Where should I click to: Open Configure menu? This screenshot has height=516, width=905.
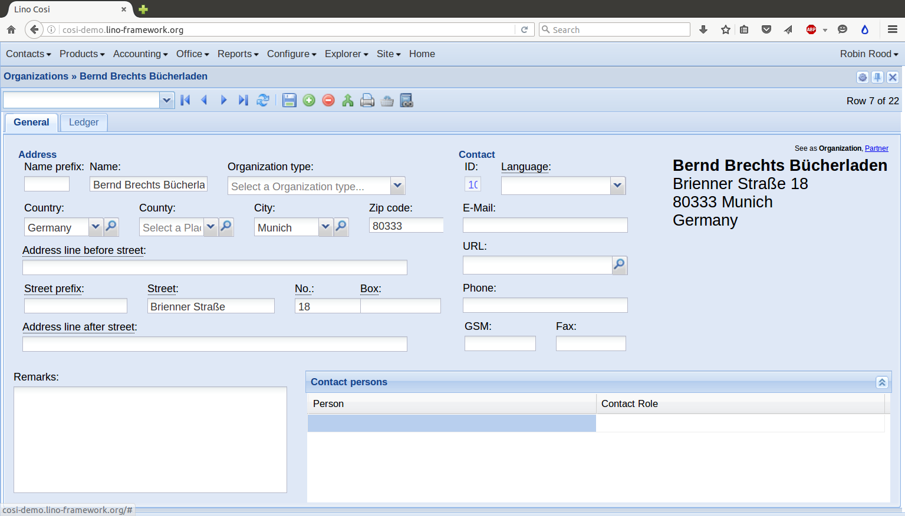click(x=292, y=54)
